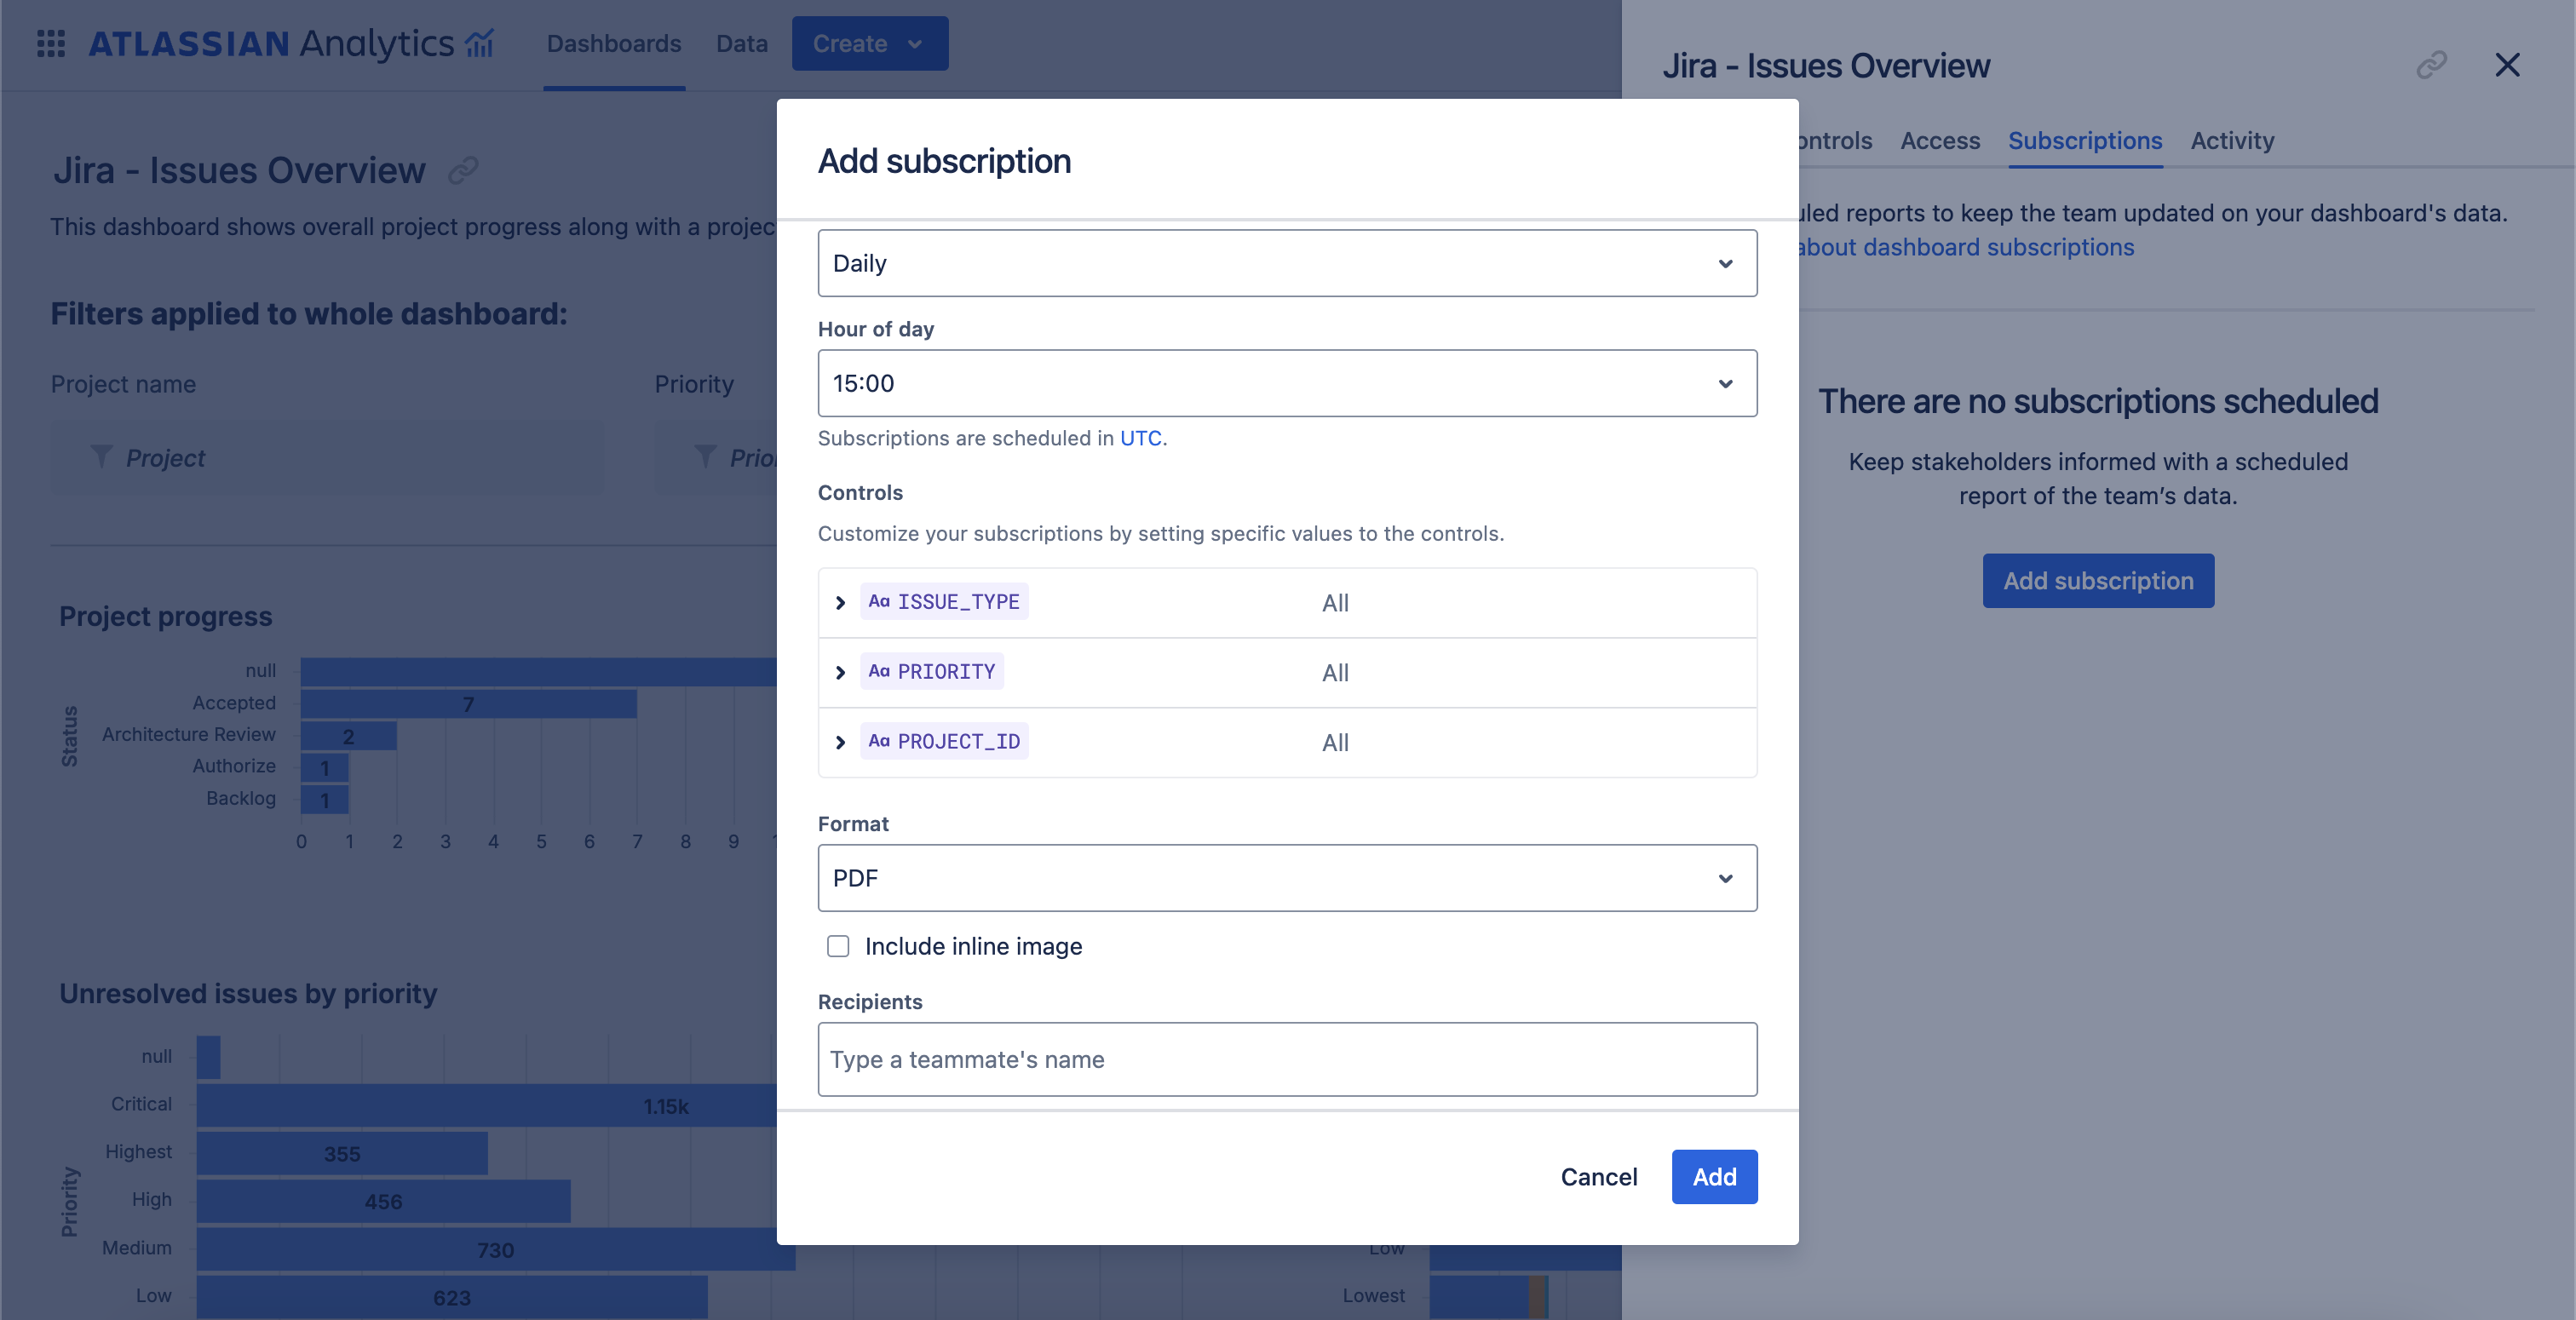The height and width of the screenshot is (1320, 2576).
Task: Click the High priority bar 456
Action: (383, 1201)
